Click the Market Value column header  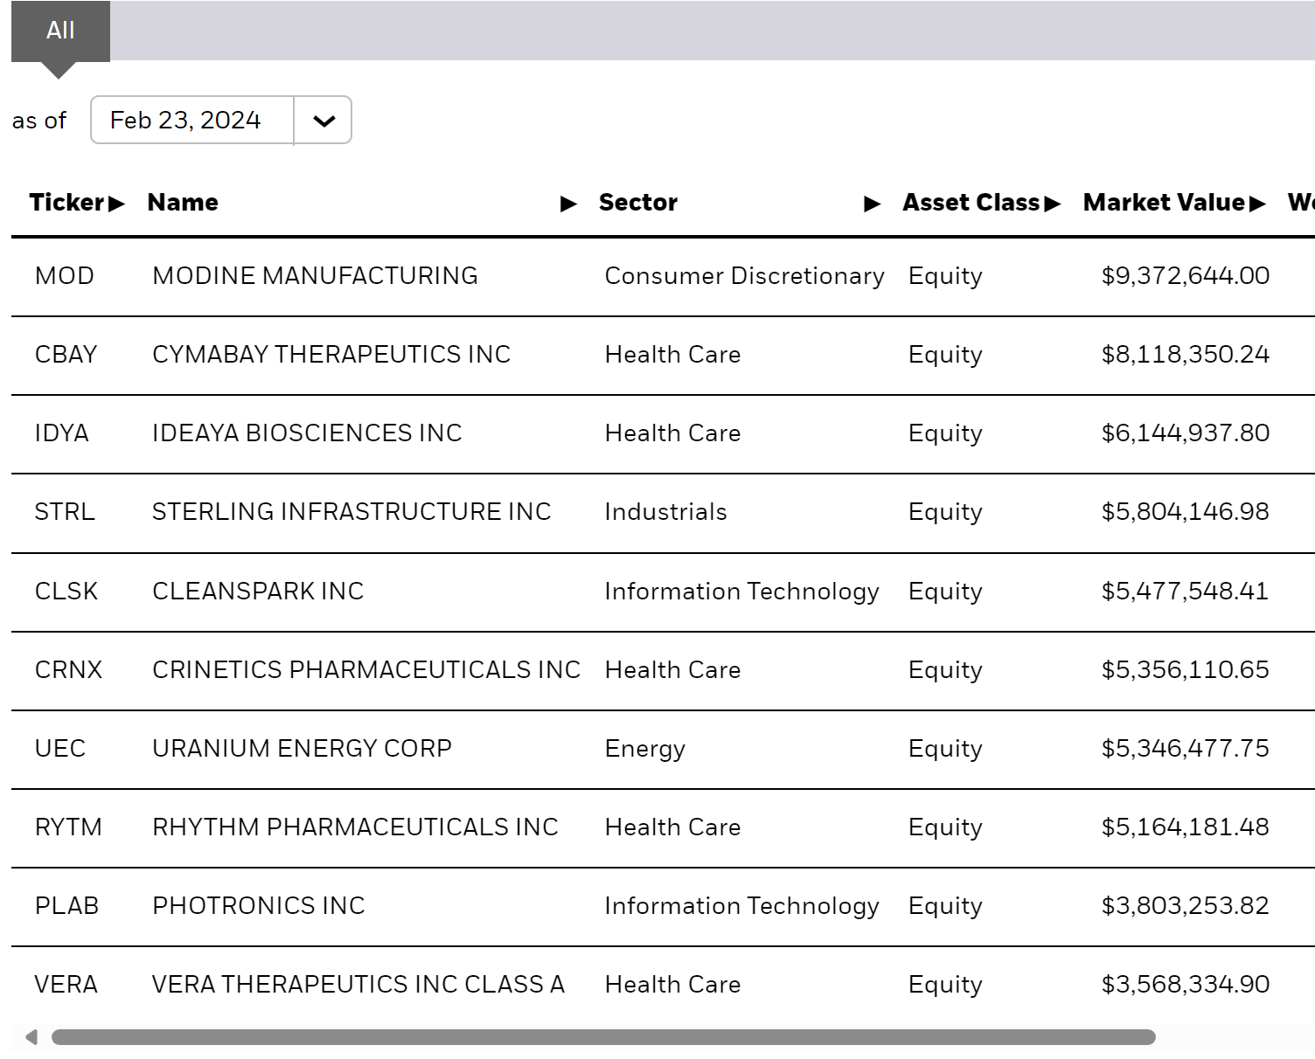[1164, 203]
